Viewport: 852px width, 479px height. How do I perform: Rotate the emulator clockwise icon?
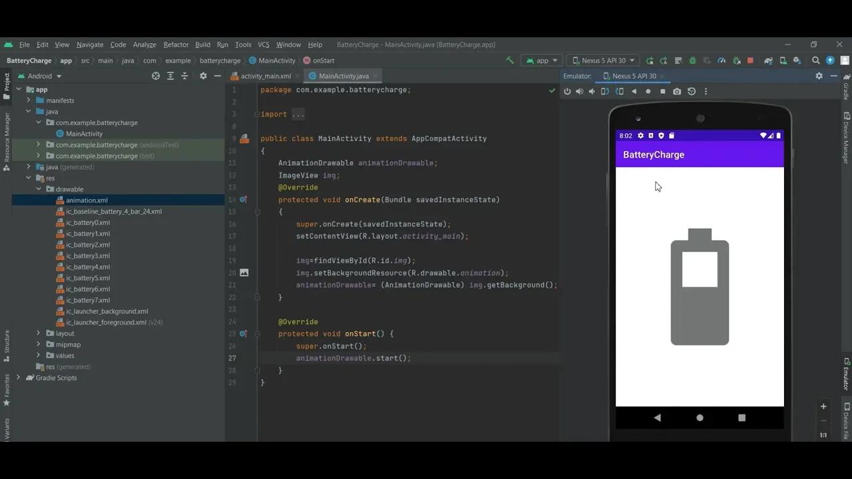[619, 91]
